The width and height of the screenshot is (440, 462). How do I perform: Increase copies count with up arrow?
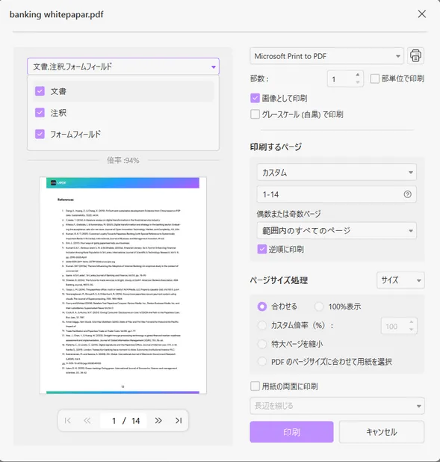coord(358,75)
